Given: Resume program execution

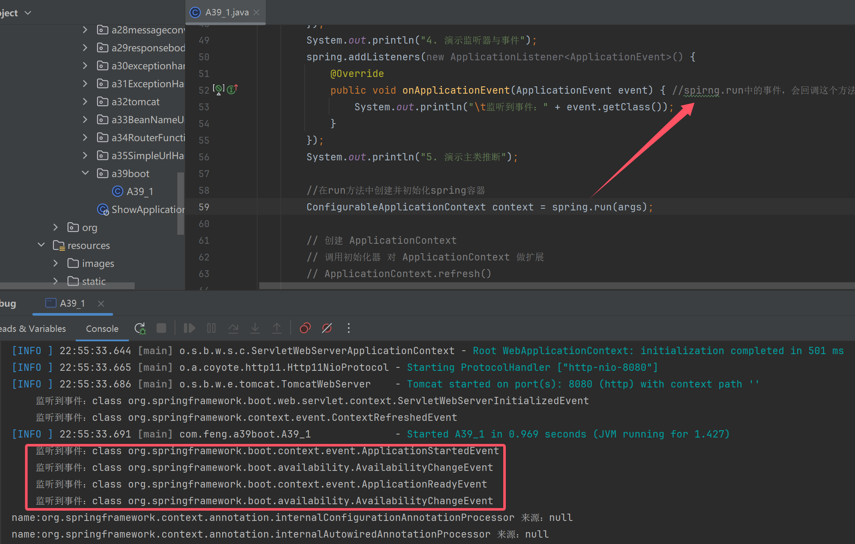Looking at the screenshot, I should tap(189, 328).
